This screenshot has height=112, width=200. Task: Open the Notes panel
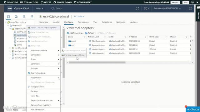(x=46, y=2)
